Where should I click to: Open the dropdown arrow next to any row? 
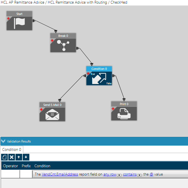coord(119,175)
